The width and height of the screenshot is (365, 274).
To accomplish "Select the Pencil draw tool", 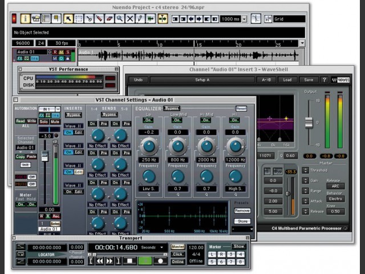I will [140, 19].
